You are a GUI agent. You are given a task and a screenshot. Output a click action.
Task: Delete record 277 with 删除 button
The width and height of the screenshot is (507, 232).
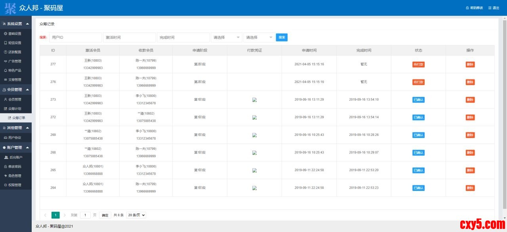coord(470,64)
